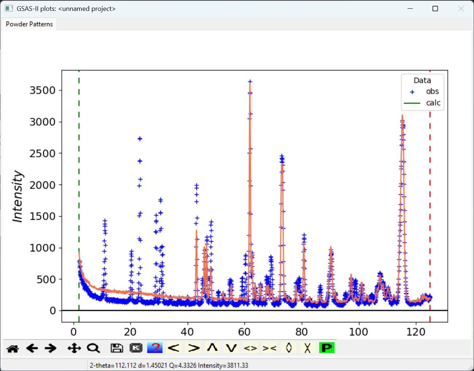Maximize the GSAS-II plots window
Image resolution: width=474 pixels, height=371 pixels.
[435, 8]
